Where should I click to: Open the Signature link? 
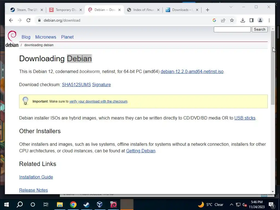101,85
